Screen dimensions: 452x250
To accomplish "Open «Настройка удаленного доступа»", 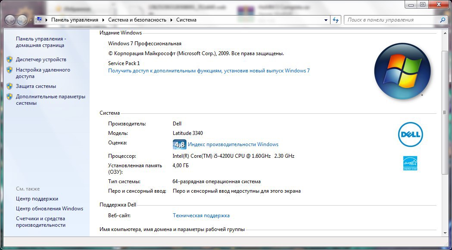I will tap(43, 73).
